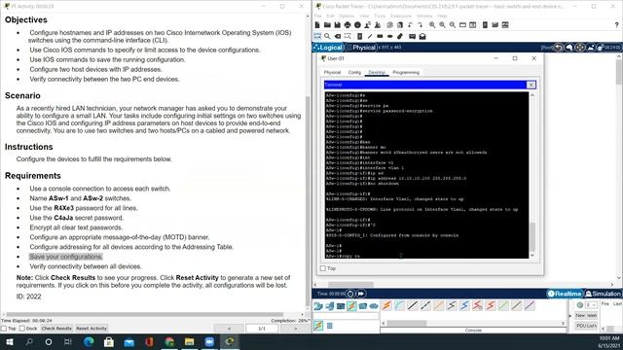Open the Physical tab in User-01 window
The height and width of the screenshot is (350, 623).
(x=332, y=73)
